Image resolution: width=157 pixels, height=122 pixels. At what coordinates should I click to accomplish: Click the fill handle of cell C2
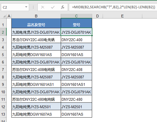92,35
